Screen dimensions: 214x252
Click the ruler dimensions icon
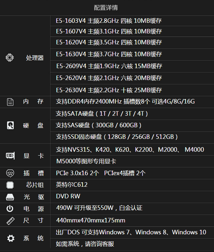point(10,221)
